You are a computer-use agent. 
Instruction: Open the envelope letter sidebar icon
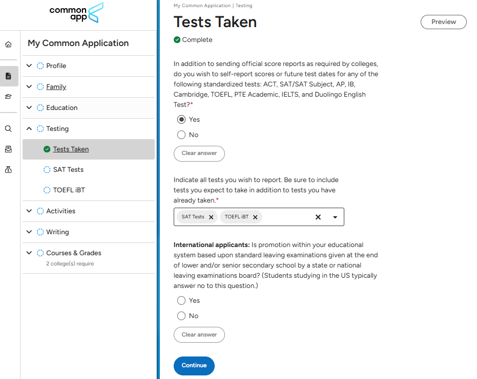click(x=8, y=149)
